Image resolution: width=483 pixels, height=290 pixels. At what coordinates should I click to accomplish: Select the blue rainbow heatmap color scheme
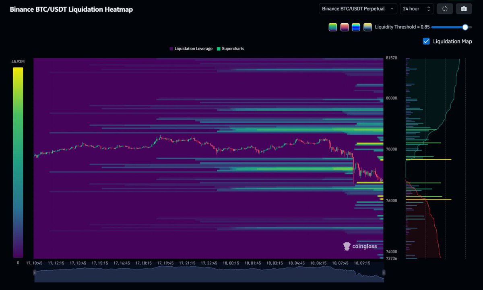[x=356, y=27]
